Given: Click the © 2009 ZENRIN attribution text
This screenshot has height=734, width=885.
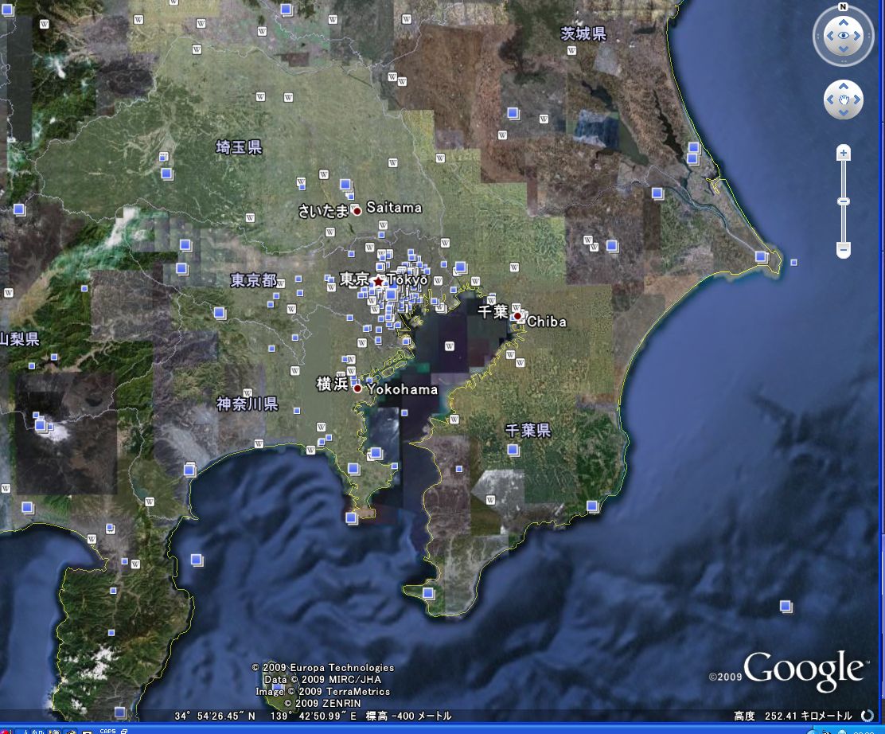Looking at the screenshot, I should [x=322, y=703].
